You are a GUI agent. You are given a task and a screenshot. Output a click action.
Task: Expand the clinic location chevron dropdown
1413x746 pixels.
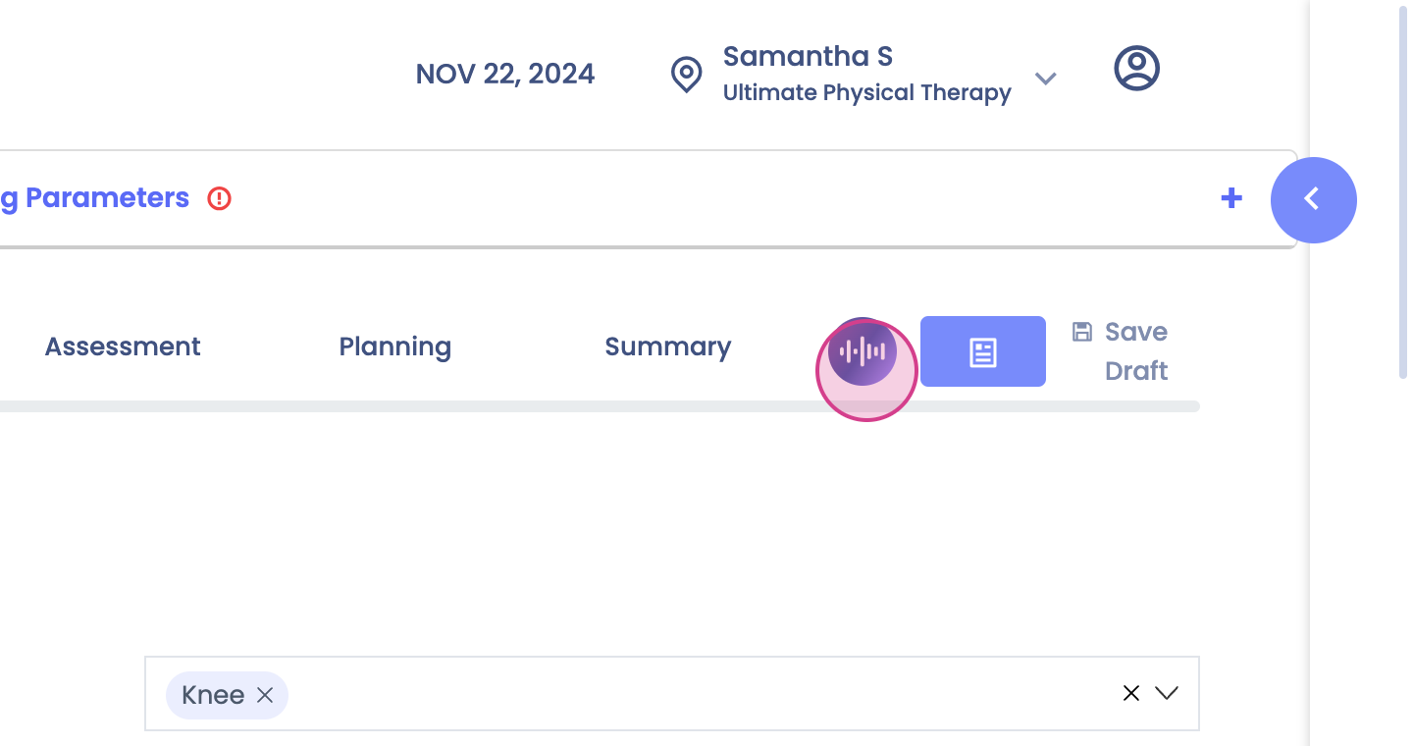(x=1046, y=78)
